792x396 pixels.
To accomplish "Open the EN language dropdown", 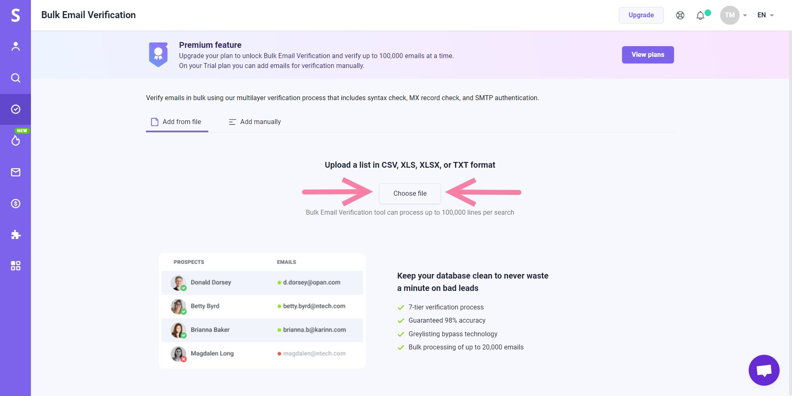I will (x=765, y=15).
